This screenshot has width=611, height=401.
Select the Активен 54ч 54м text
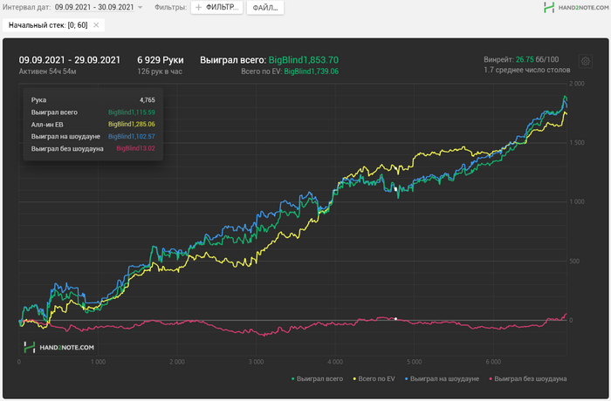47,71
